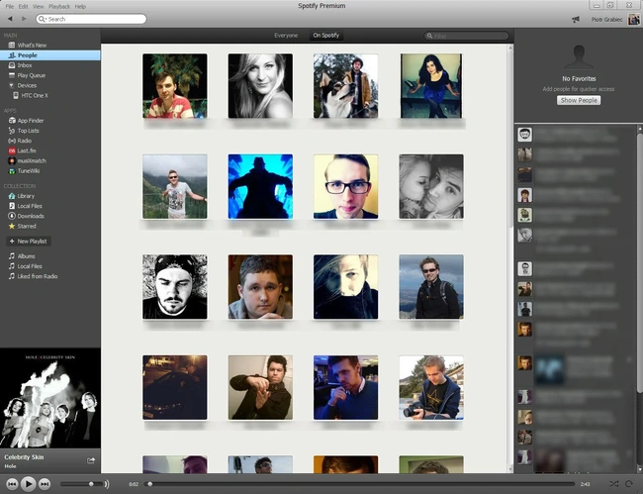The width and height of the screenshot is (643, 494).
Task: Toggle repeat playback
Action: (629, 484)
